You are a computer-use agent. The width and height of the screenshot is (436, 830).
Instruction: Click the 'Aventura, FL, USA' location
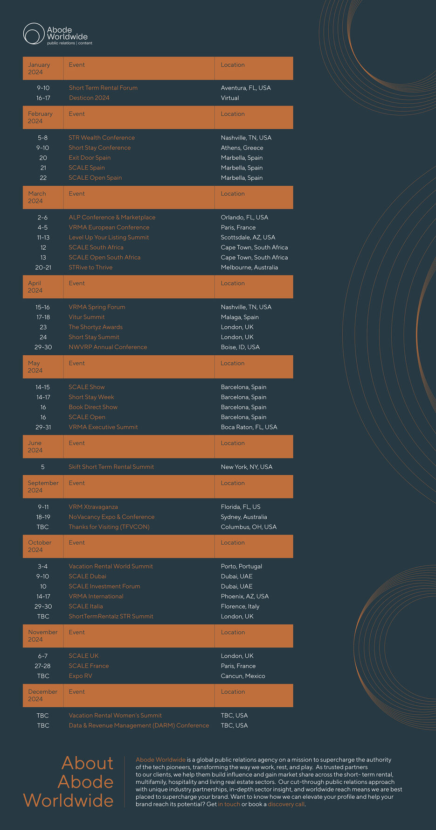pyautogui.click(x=246, y=88)
